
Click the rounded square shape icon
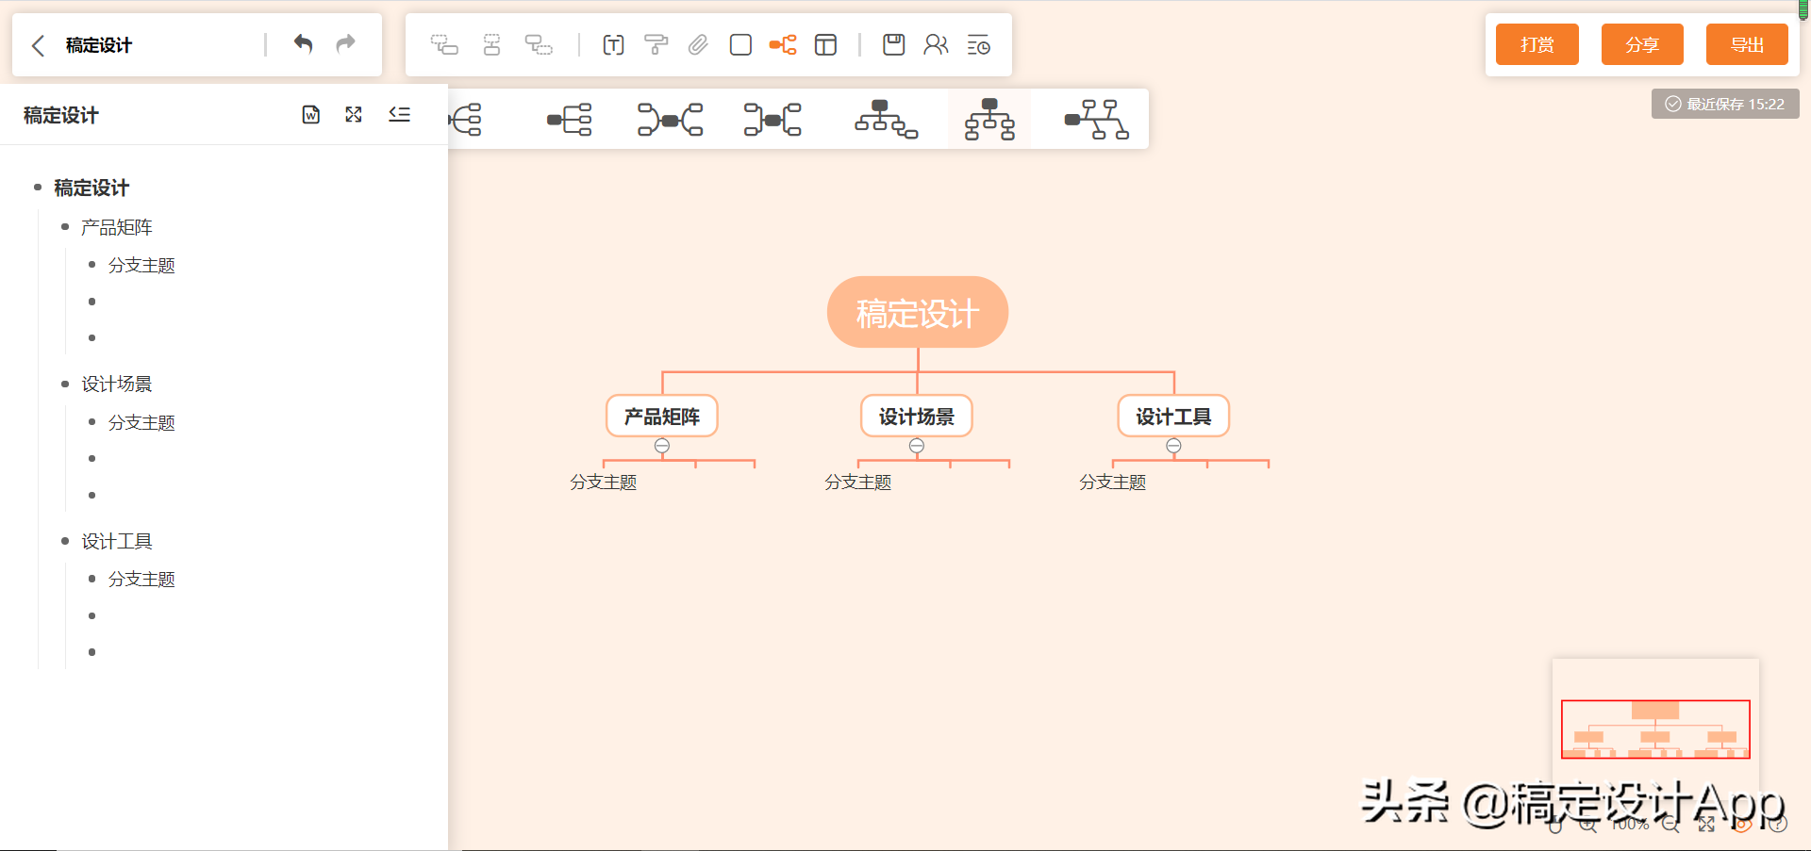point(740,44)
